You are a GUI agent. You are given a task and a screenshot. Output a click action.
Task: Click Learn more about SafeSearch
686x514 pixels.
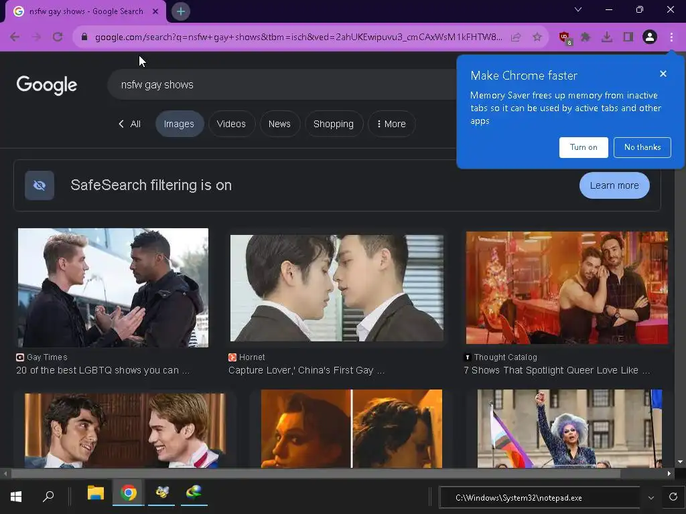pyautogui.click(x=614, y=185)
